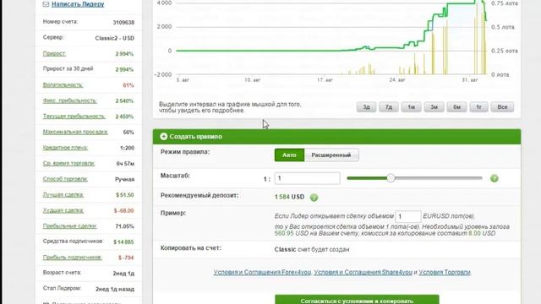The image size is (541, 304).
Task: Open the Способ торговли link
Action: pos(65,179)
